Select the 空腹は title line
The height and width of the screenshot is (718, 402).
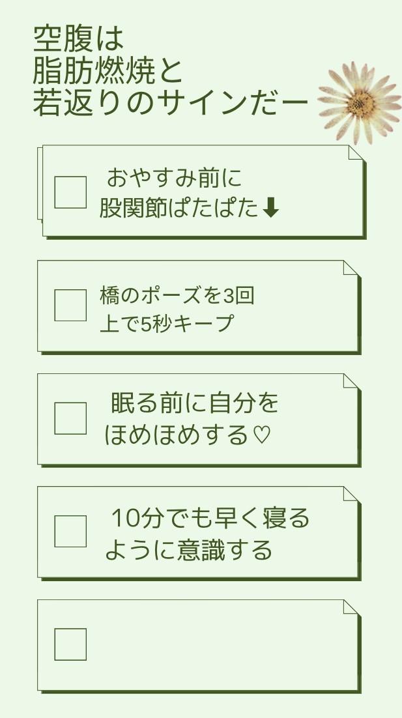tap(79, 38)
